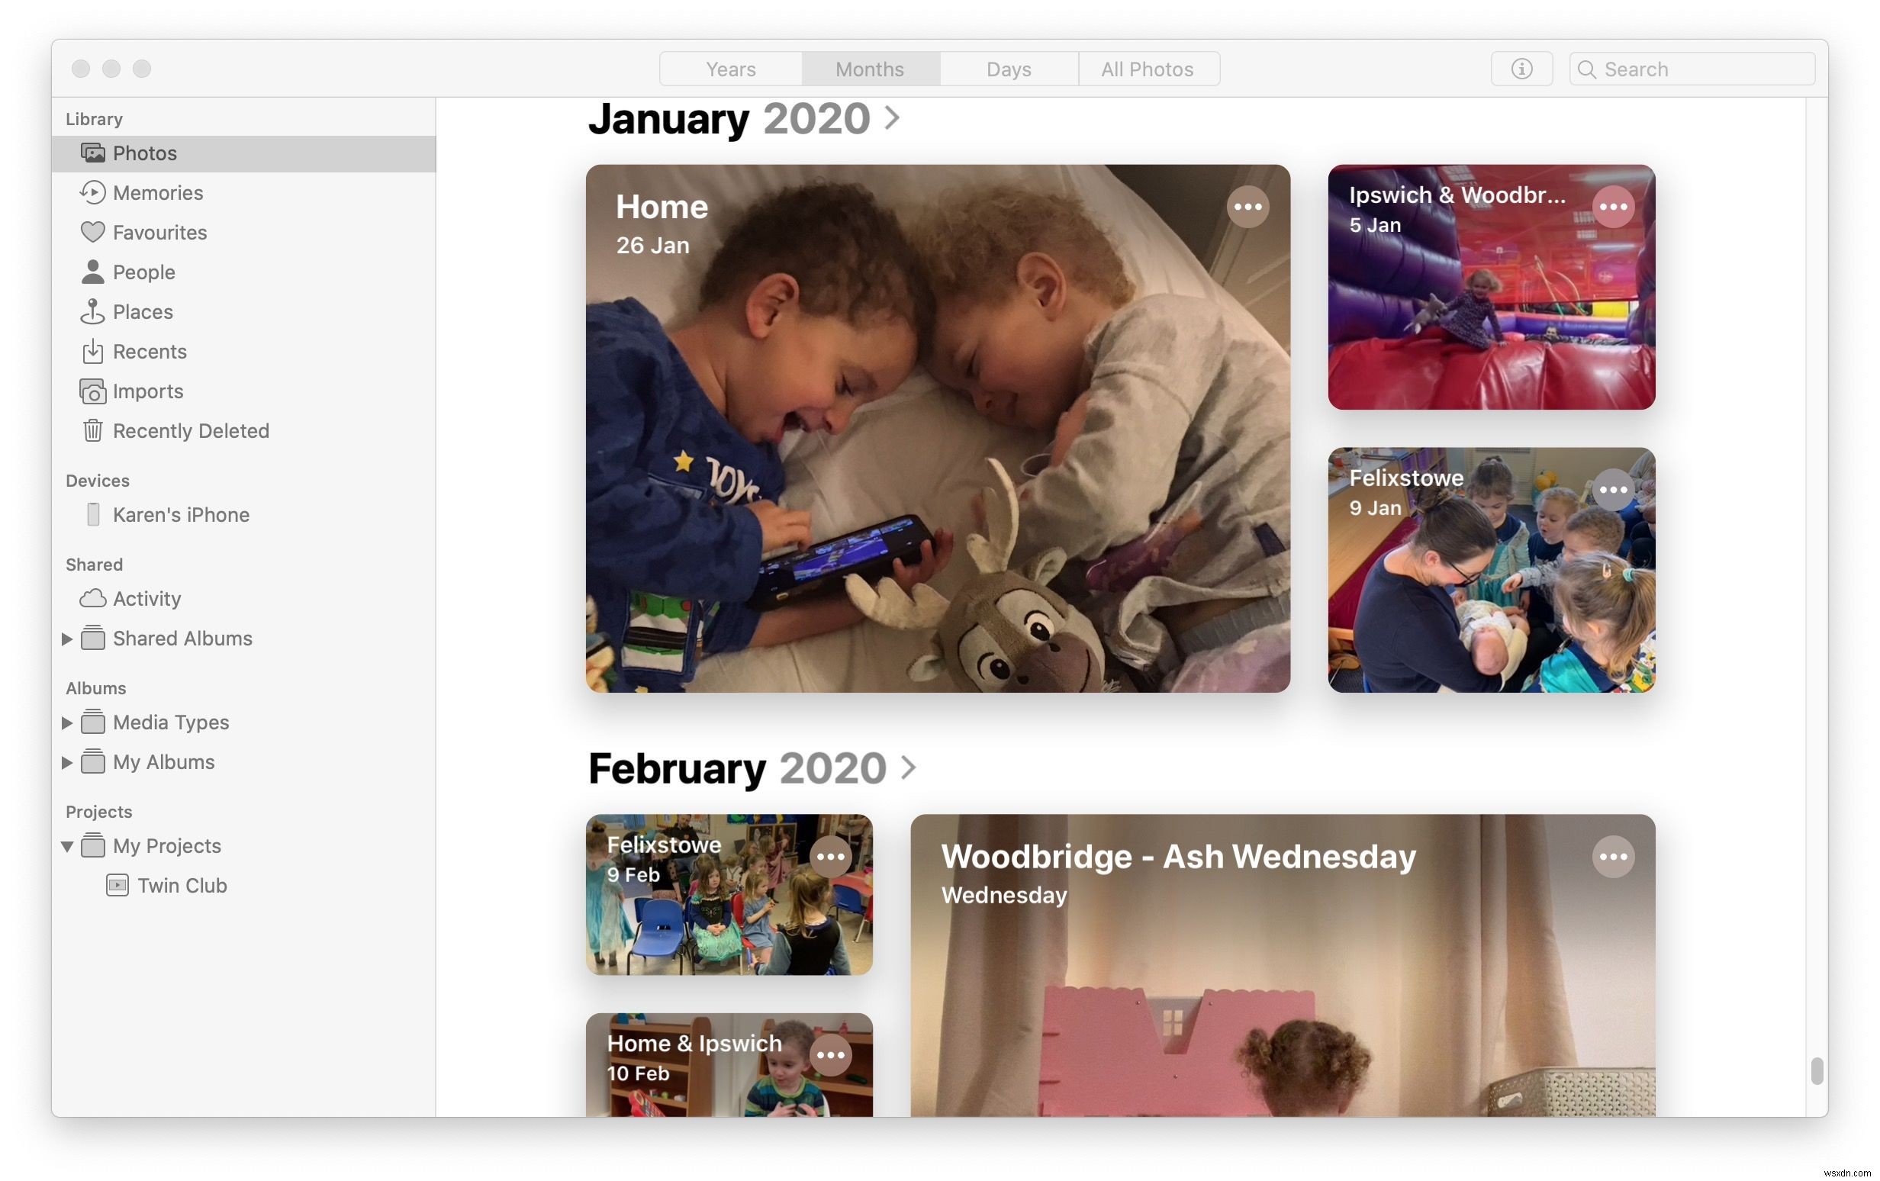Click the info button in toolbar
This screenshot has height=1181, width=1880.
pos(1520,68)
